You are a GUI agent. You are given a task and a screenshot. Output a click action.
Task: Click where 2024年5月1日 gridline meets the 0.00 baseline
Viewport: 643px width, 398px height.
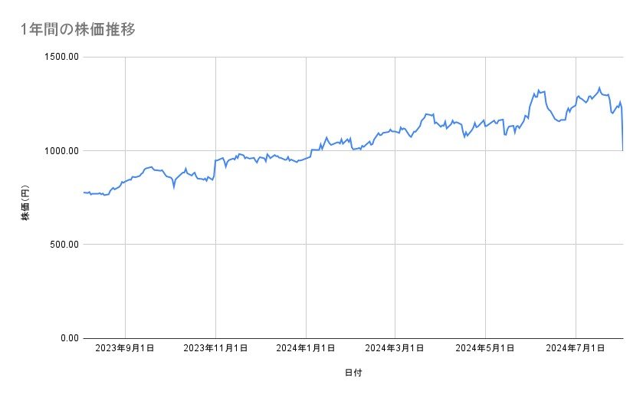[485, 338]
